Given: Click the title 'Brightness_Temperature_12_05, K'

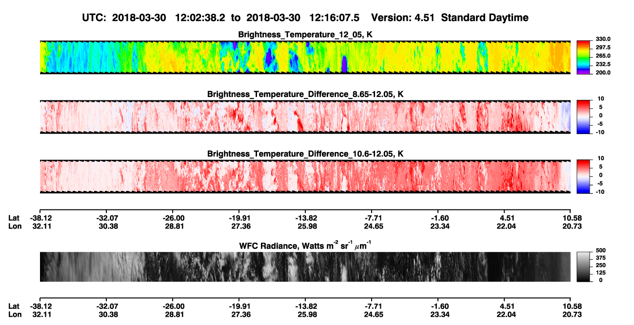Looking at the screenshot, I should pyautogui.click(x=305, y=35).
